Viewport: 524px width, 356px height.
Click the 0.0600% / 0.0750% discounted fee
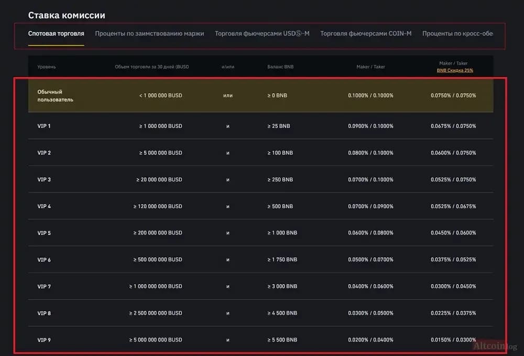(x=453, y=153)
